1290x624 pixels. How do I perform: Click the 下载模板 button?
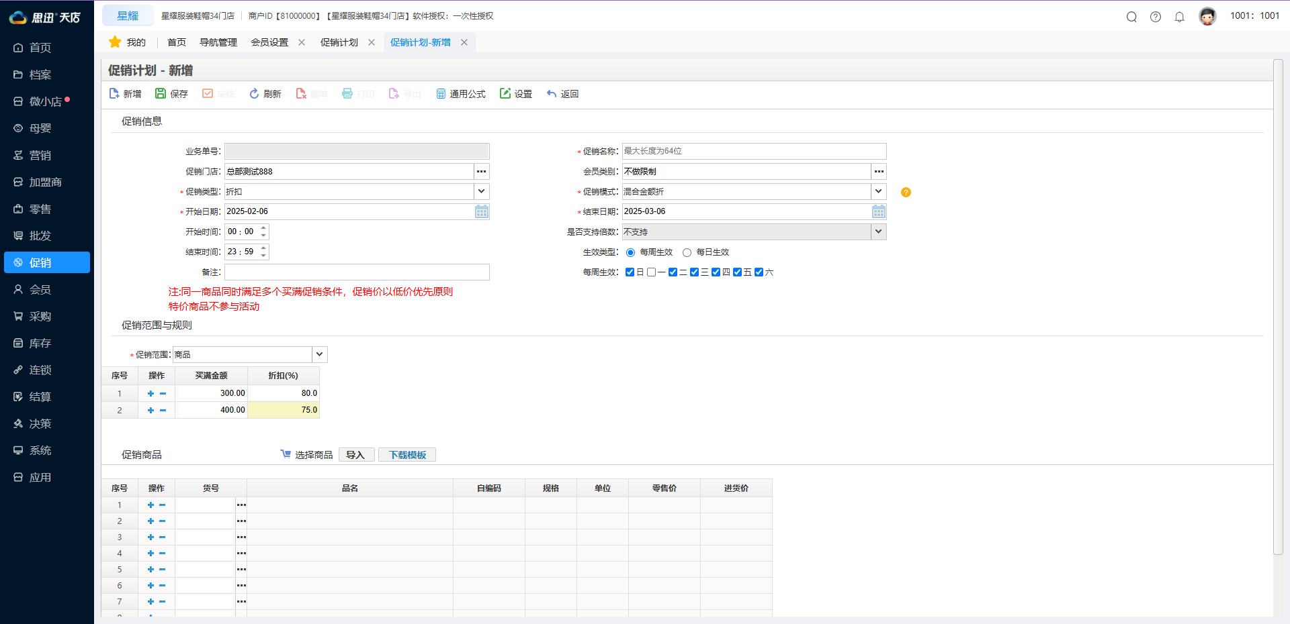click(x=407, y=455)
